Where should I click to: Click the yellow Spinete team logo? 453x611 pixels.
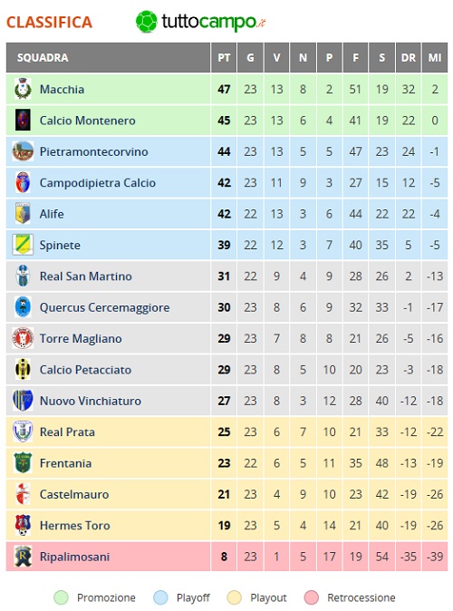tap(23, 245)
